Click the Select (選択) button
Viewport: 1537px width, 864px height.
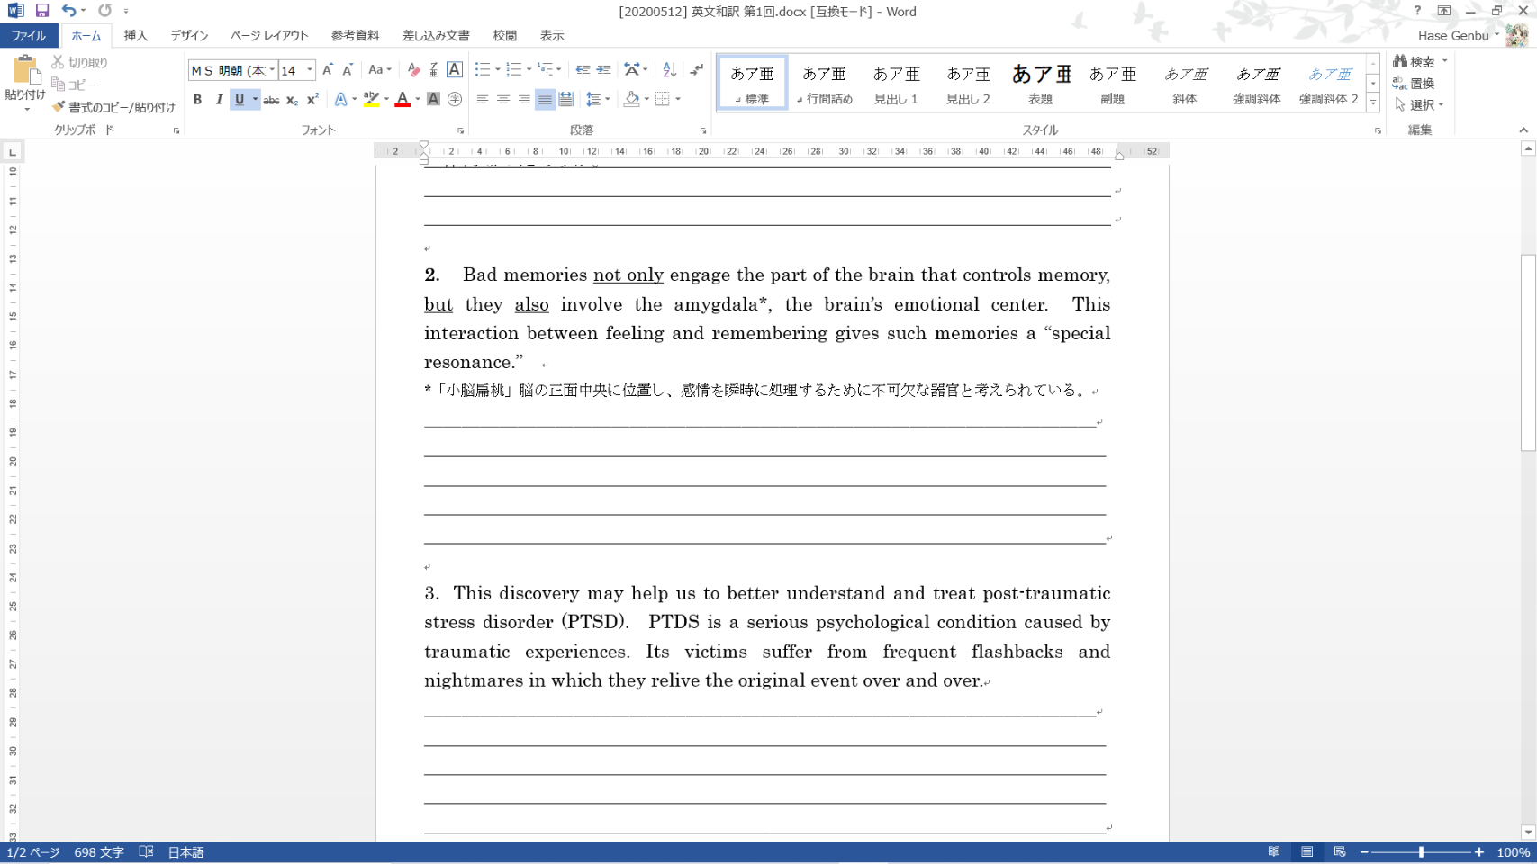pyautogui.click(x=1418, y=104)
